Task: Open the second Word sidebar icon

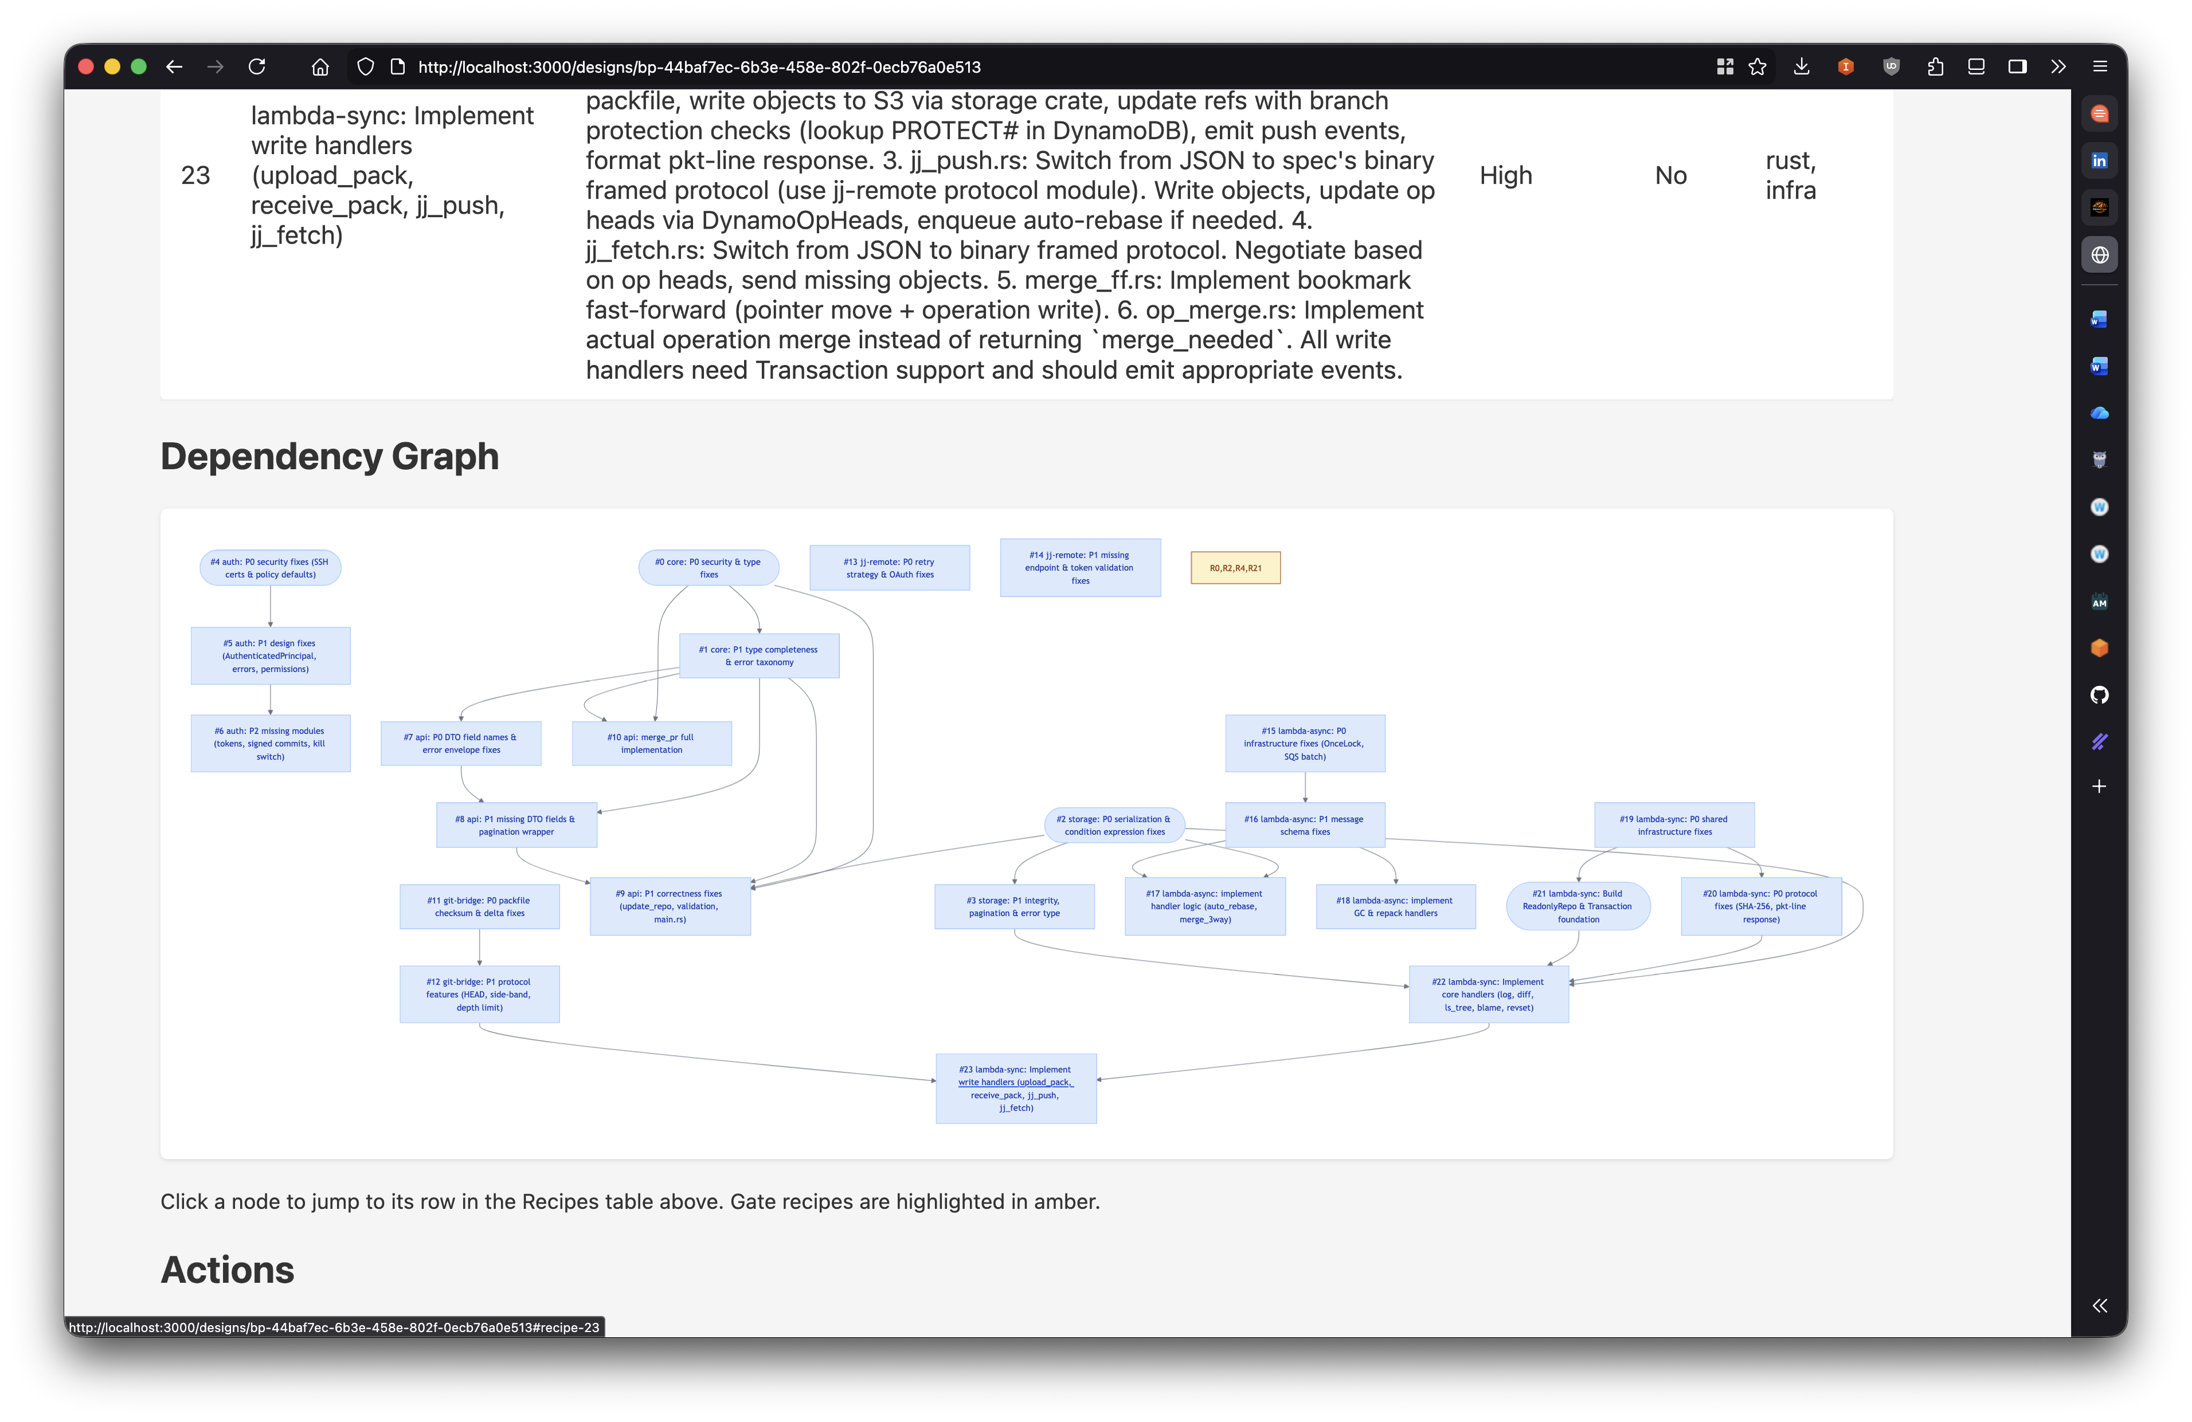Action: 2100,366
